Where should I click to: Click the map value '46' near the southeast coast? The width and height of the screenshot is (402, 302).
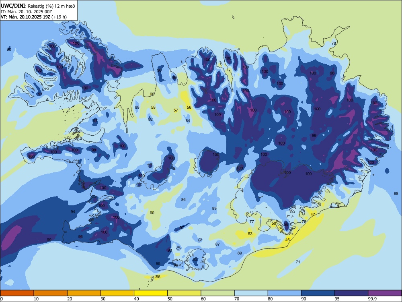[287, 240]
